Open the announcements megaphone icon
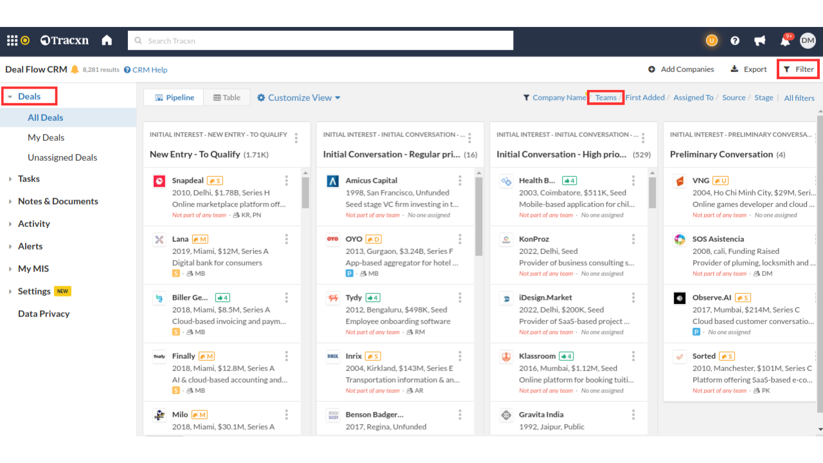The width and height of the screenshot is (823, 463). (760, 41)
